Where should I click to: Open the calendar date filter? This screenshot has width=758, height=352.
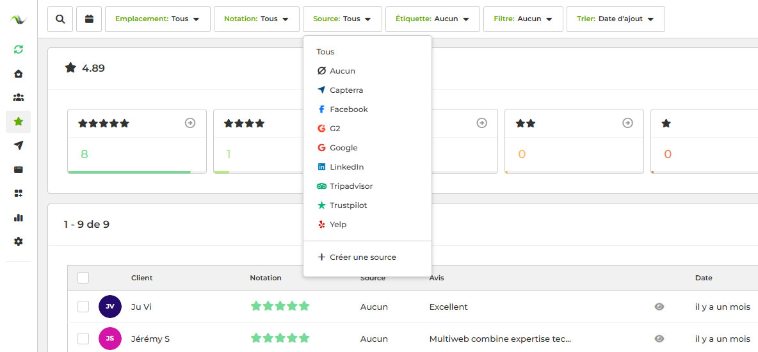click(x=89, y=19)
